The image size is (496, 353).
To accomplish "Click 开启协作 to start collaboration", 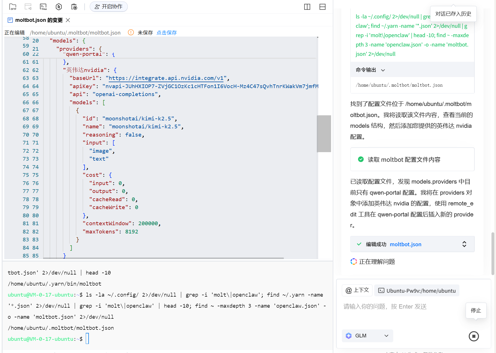I will 109,7.
